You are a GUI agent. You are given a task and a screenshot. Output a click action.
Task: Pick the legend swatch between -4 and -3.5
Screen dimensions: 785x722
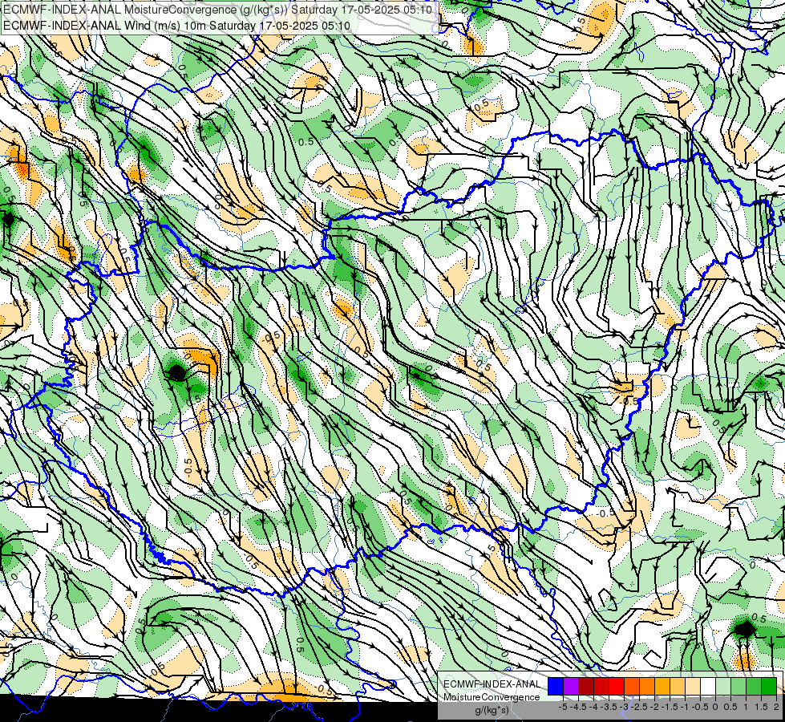[x=601, y=686]
